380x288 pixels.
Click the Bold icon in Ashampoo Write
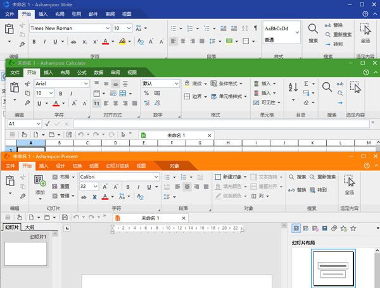(x=34, y=42)
